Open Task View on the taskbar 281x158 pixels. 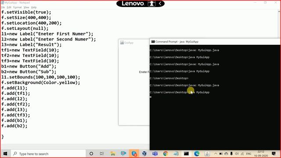[102, 154]
